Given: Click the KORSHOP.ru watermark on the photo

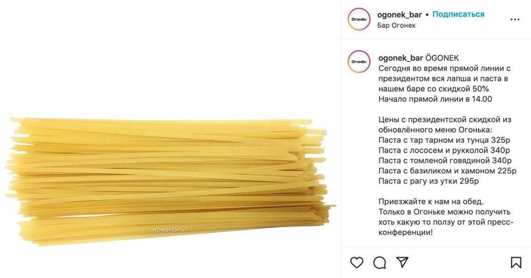Looking at the screenshot, I should pyautogui.click(x=171, y=230).
